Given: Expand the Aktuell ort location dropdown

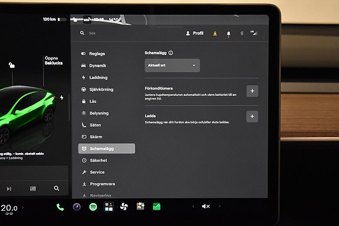Looking at the screenshot, I should pos(172,65).
